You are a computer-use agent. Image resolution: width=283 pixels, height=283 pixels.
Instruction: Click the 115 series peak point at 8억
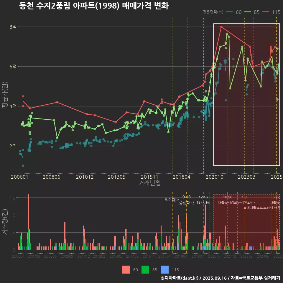coord(221,27)
